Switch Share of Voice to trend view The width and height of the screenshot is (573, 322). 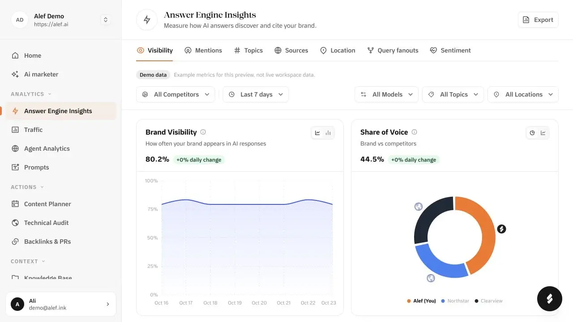coord(543,133)
